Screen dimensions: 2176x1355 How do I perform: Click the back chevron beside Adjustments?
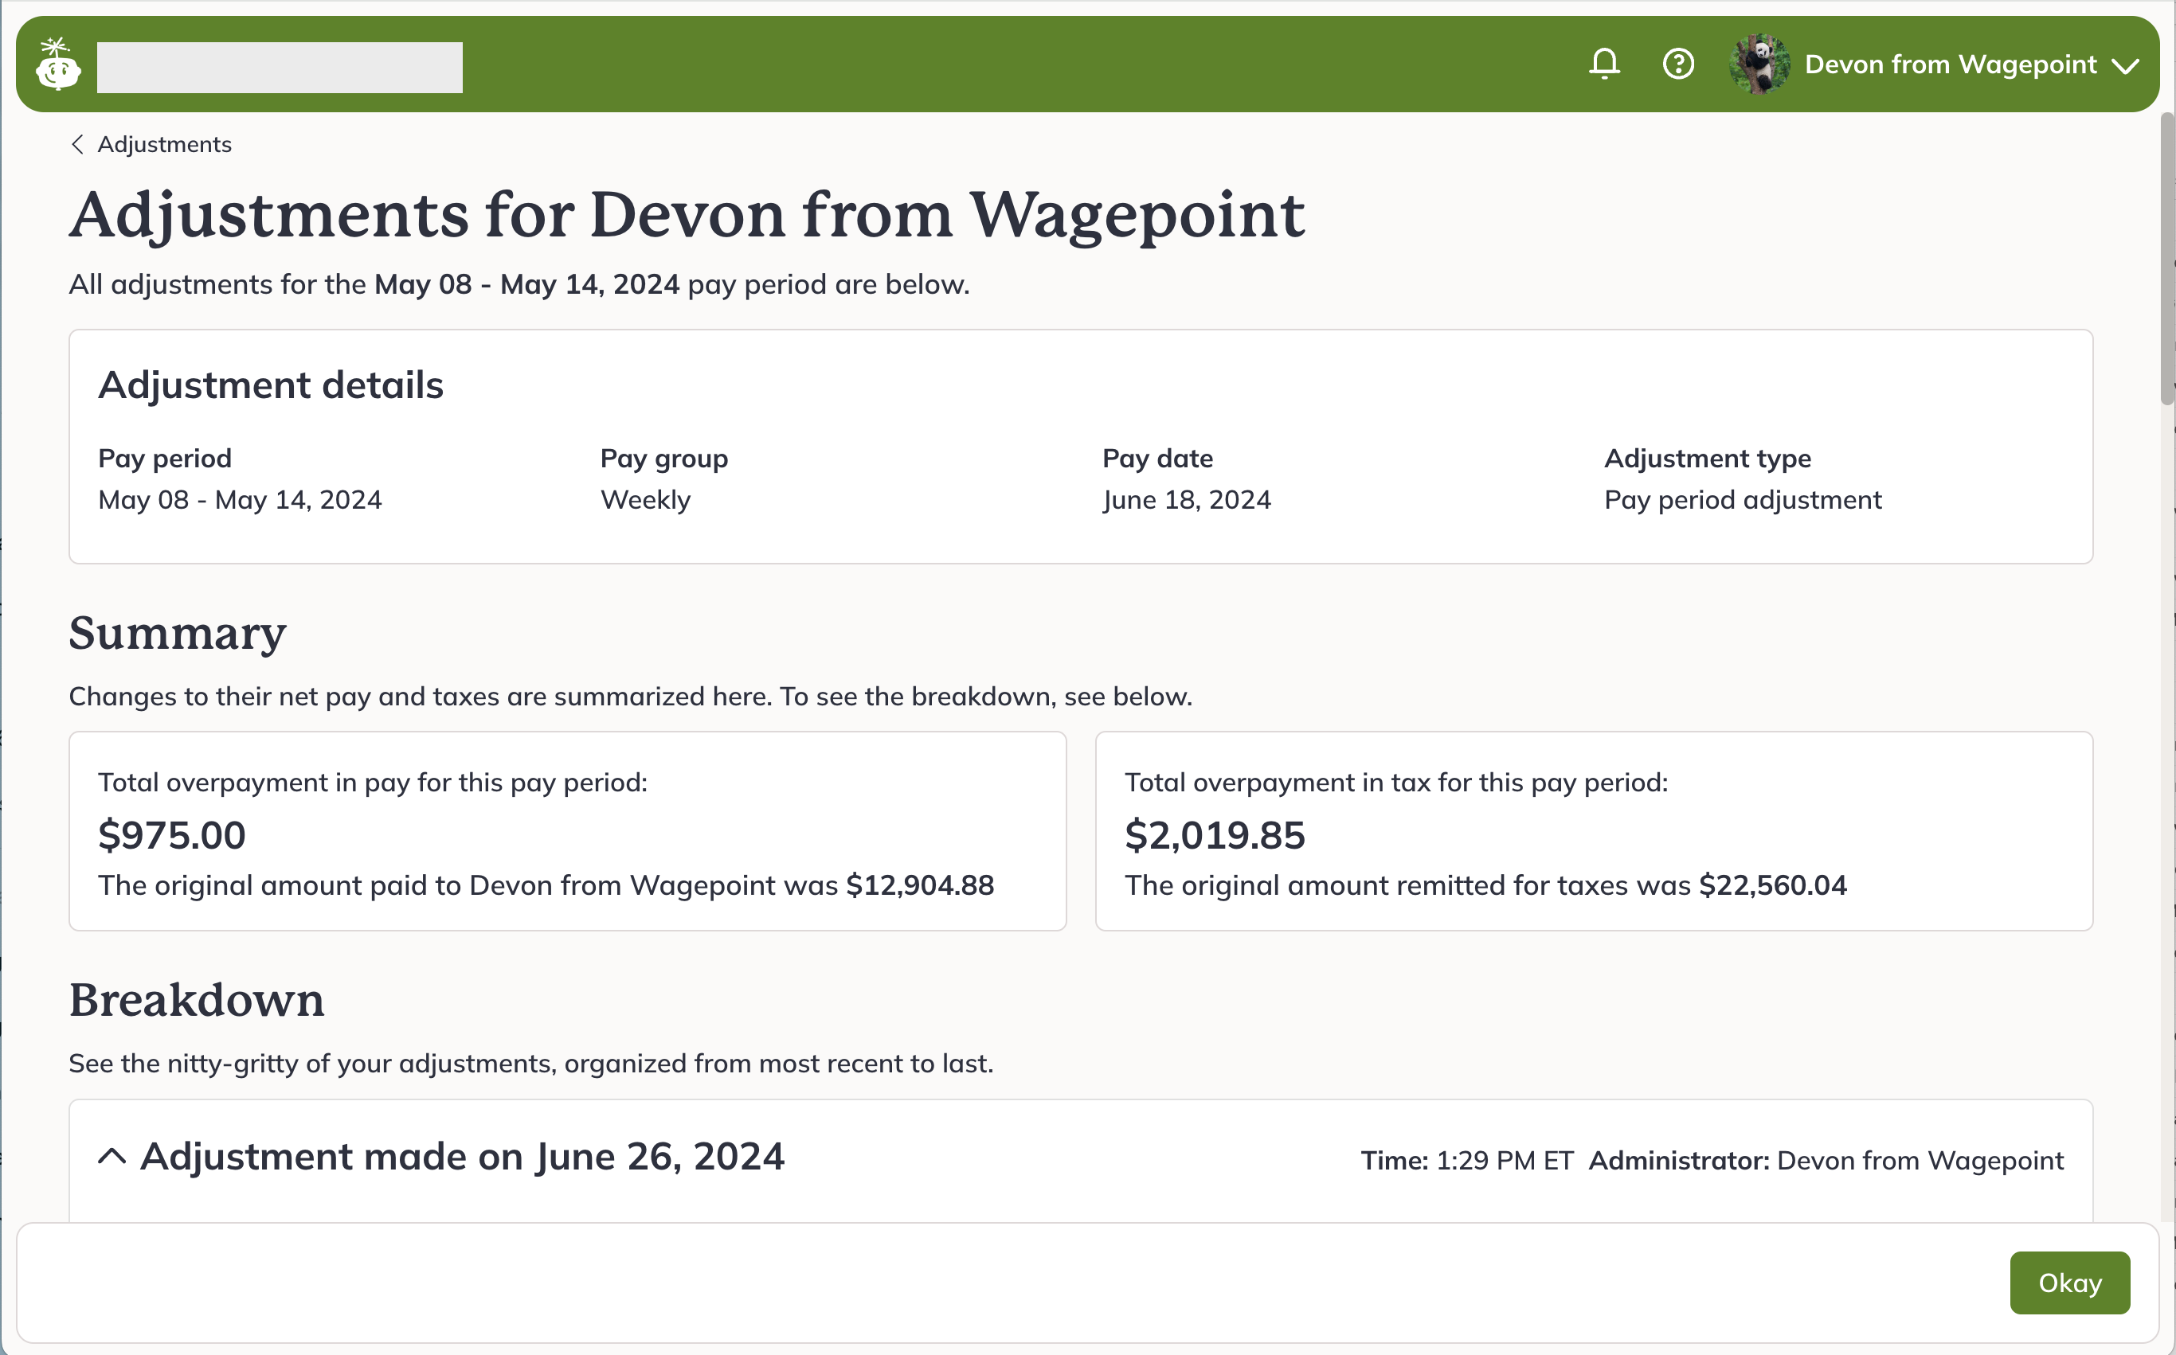click(x=78, y=144)
